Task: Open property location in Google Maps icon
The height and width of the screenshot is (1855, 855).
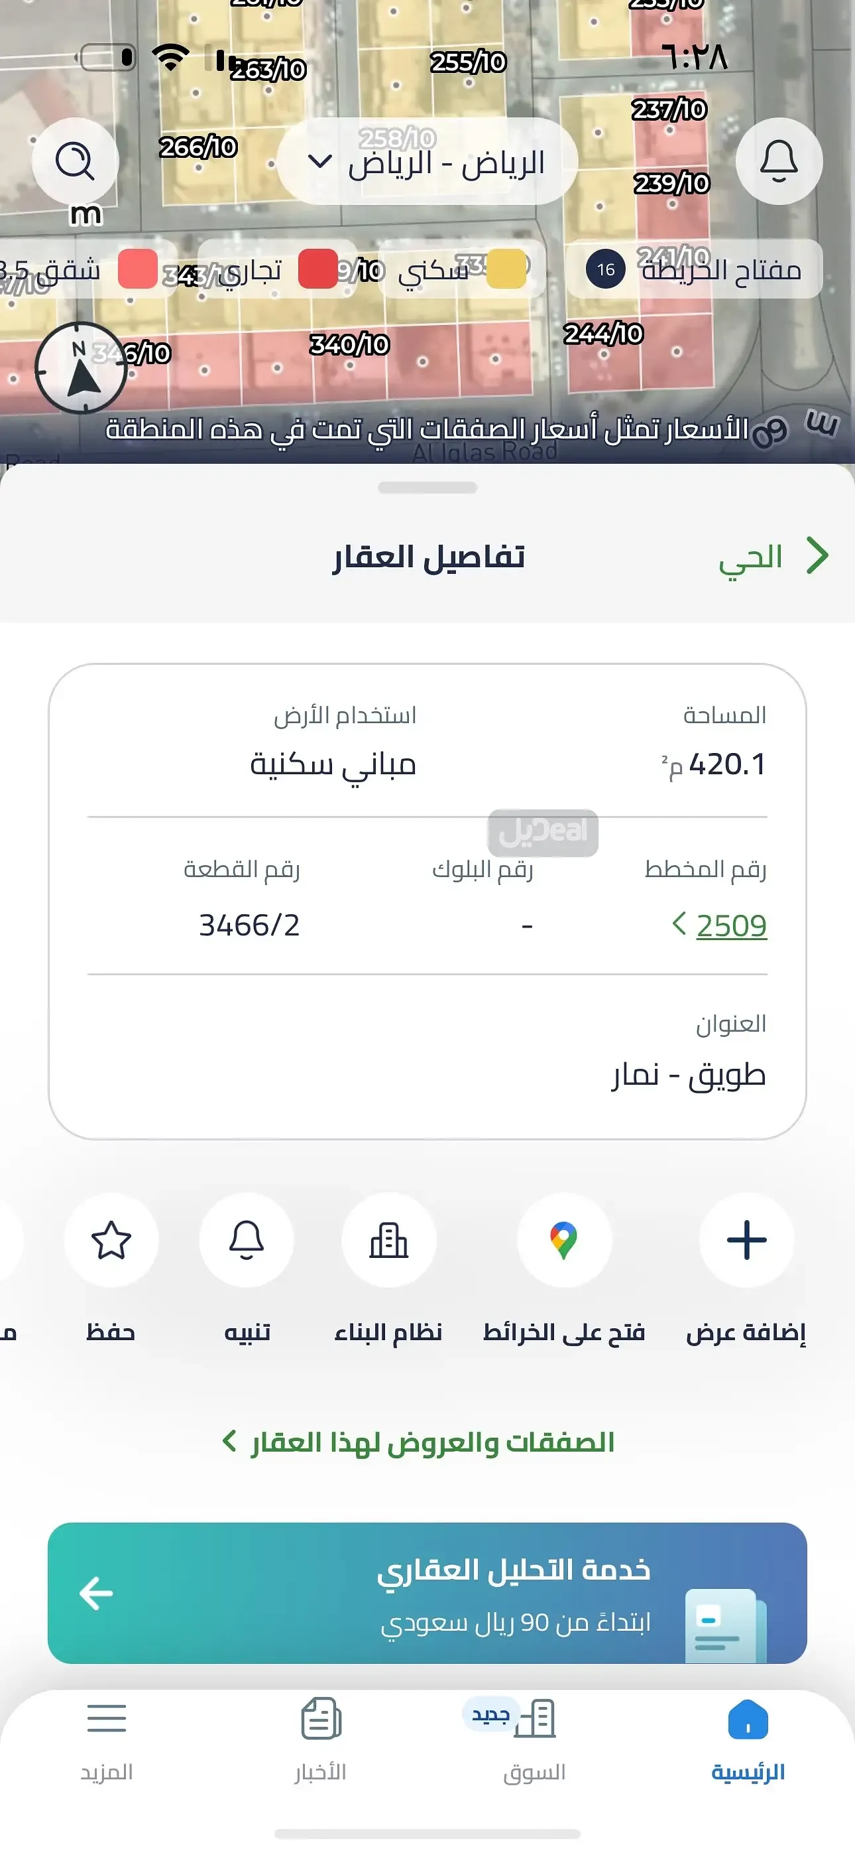Action: point(564,1240)
